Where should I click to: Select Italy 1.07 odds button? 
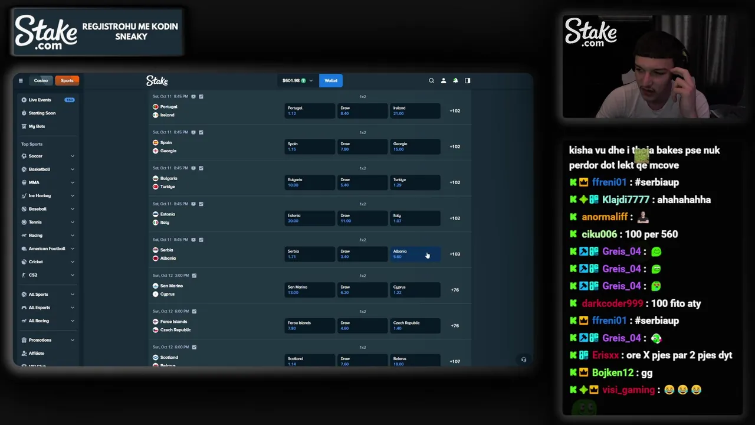tap(415, 218)
